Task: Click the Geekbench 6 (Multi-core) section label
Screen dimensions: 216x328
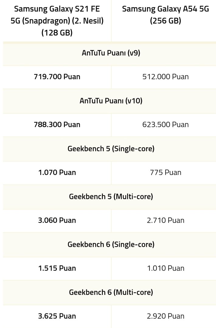Action: [x=111, y=292]
